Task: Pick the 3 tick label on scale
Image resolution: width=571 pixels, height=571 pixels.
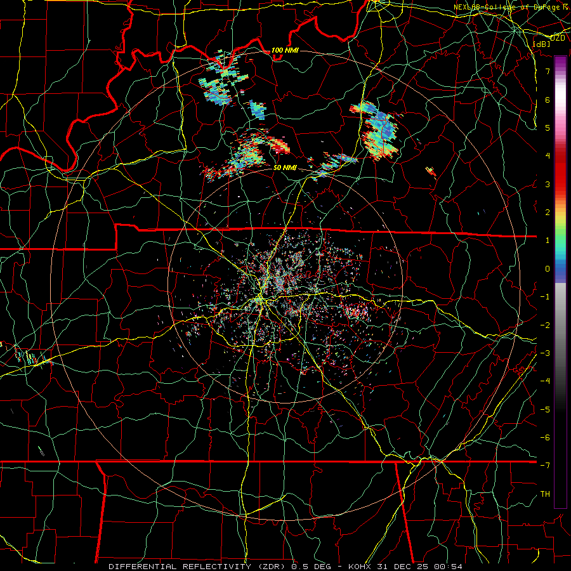Action: [x=548, y=184]
